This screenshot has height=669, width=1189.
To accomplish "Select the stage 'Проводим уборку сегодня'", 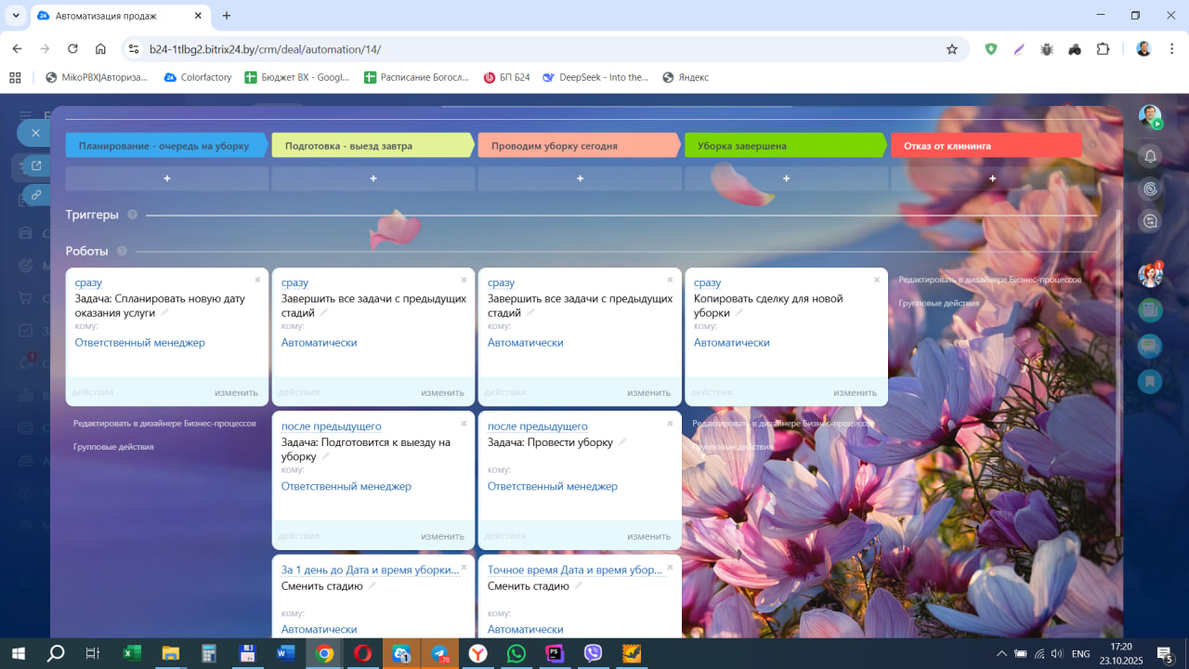I will click(x=580, y=146).
